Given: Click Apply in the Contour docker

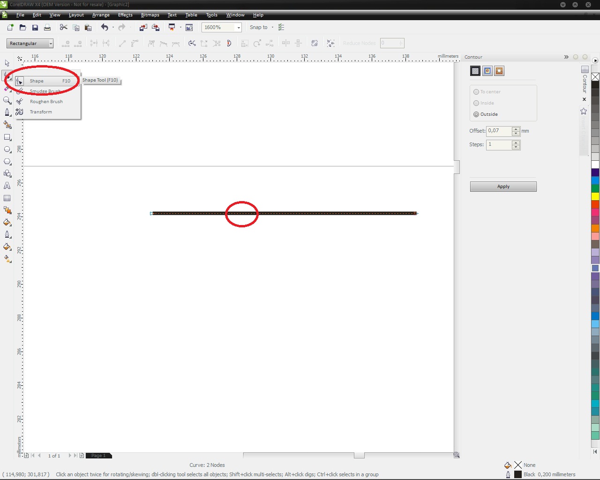Looking at the screenshot, I should [503, 186].
